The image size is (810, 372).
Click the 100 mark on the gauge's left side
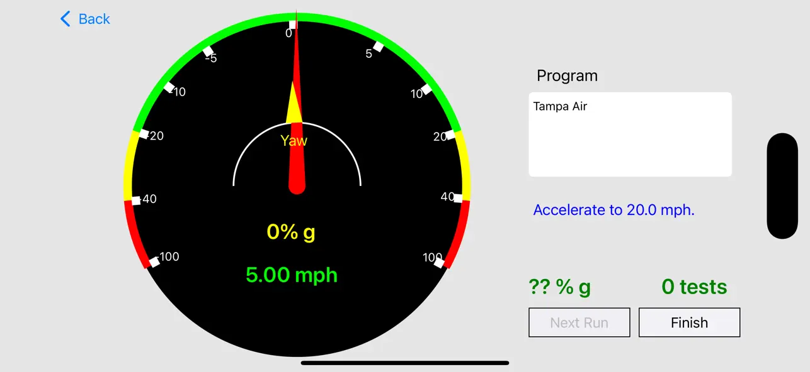(x=169, y=256)
